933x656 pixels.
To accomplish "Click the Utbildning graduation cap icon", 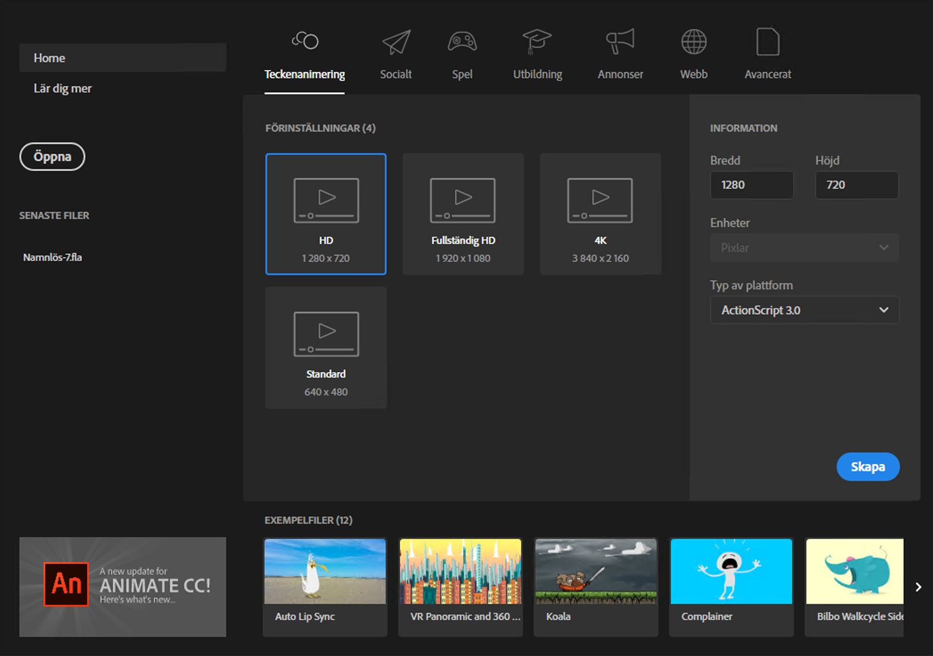I will coord(537,41).
